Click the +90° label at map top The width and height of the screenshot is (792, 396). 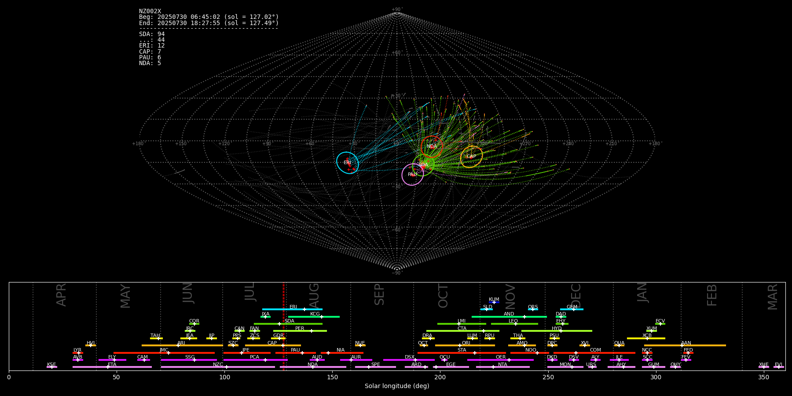[397, 10]
